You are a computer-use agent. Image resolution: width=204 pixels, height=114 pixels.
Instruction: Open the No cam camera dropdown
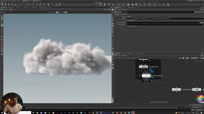point(109,15)
